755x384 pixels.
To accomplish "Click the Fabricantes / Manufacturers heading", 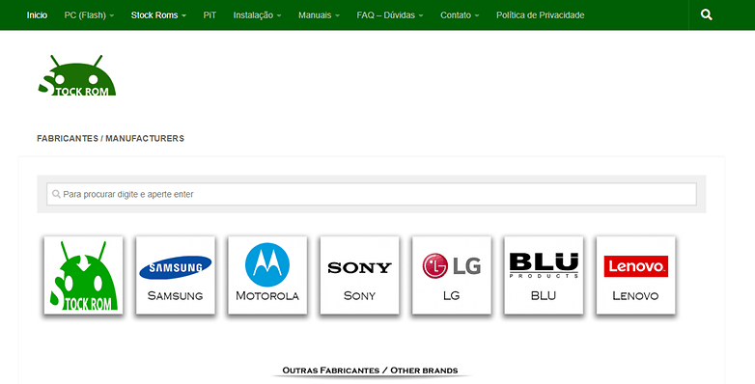I will [110, 139].
